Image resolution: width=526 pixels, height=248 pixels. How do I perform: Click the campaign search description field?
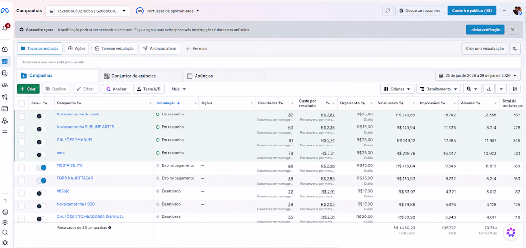(268, 62)
